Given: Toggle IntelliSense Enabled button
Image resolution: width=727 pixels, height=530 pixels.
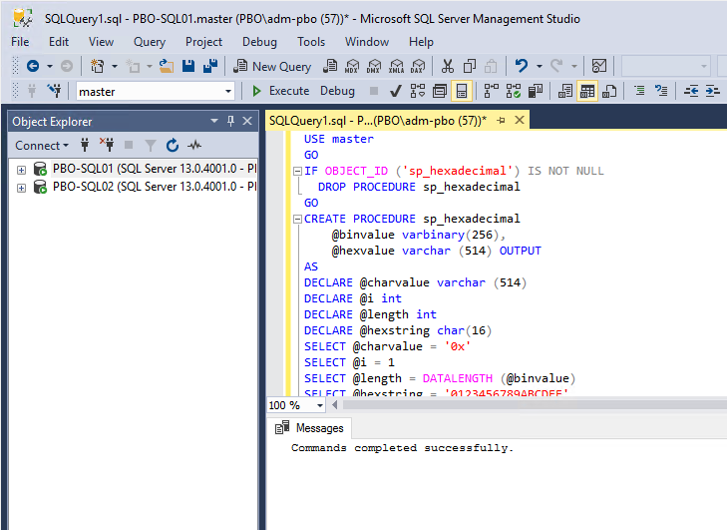Looking at the screenshot, I should pyautogui.click(x=462, y=91).
